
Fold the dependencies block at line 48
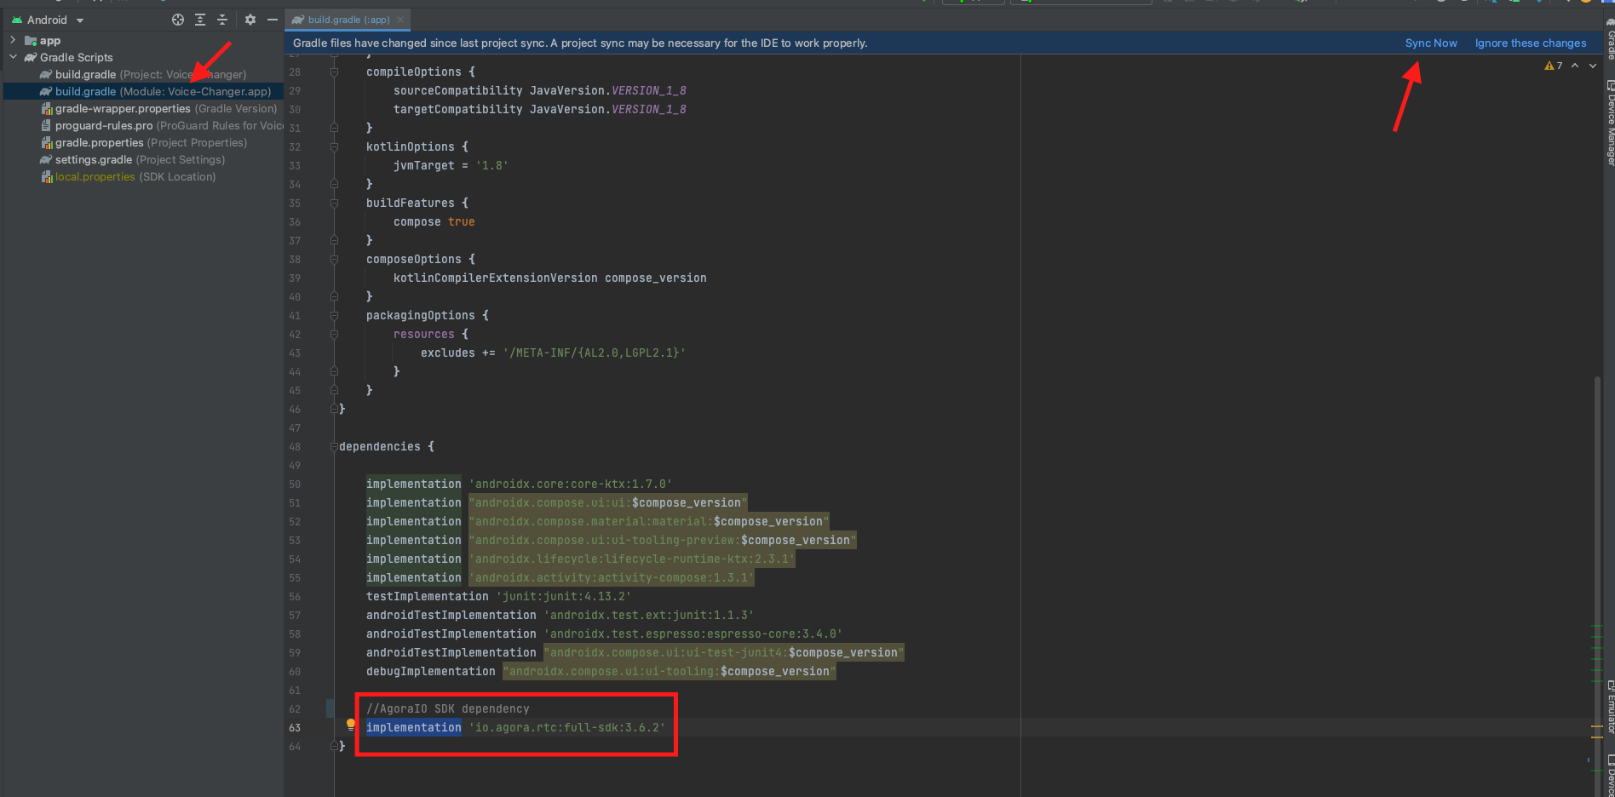[334, 447]
